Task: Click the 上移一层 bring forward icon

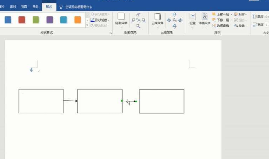Action: point(214,14)
